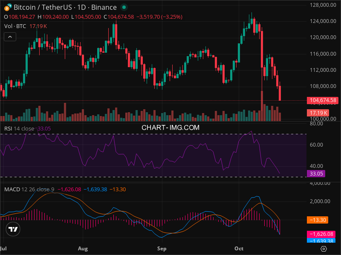Click the red 17.19K volume tag
341x255 pixels.
318,113
